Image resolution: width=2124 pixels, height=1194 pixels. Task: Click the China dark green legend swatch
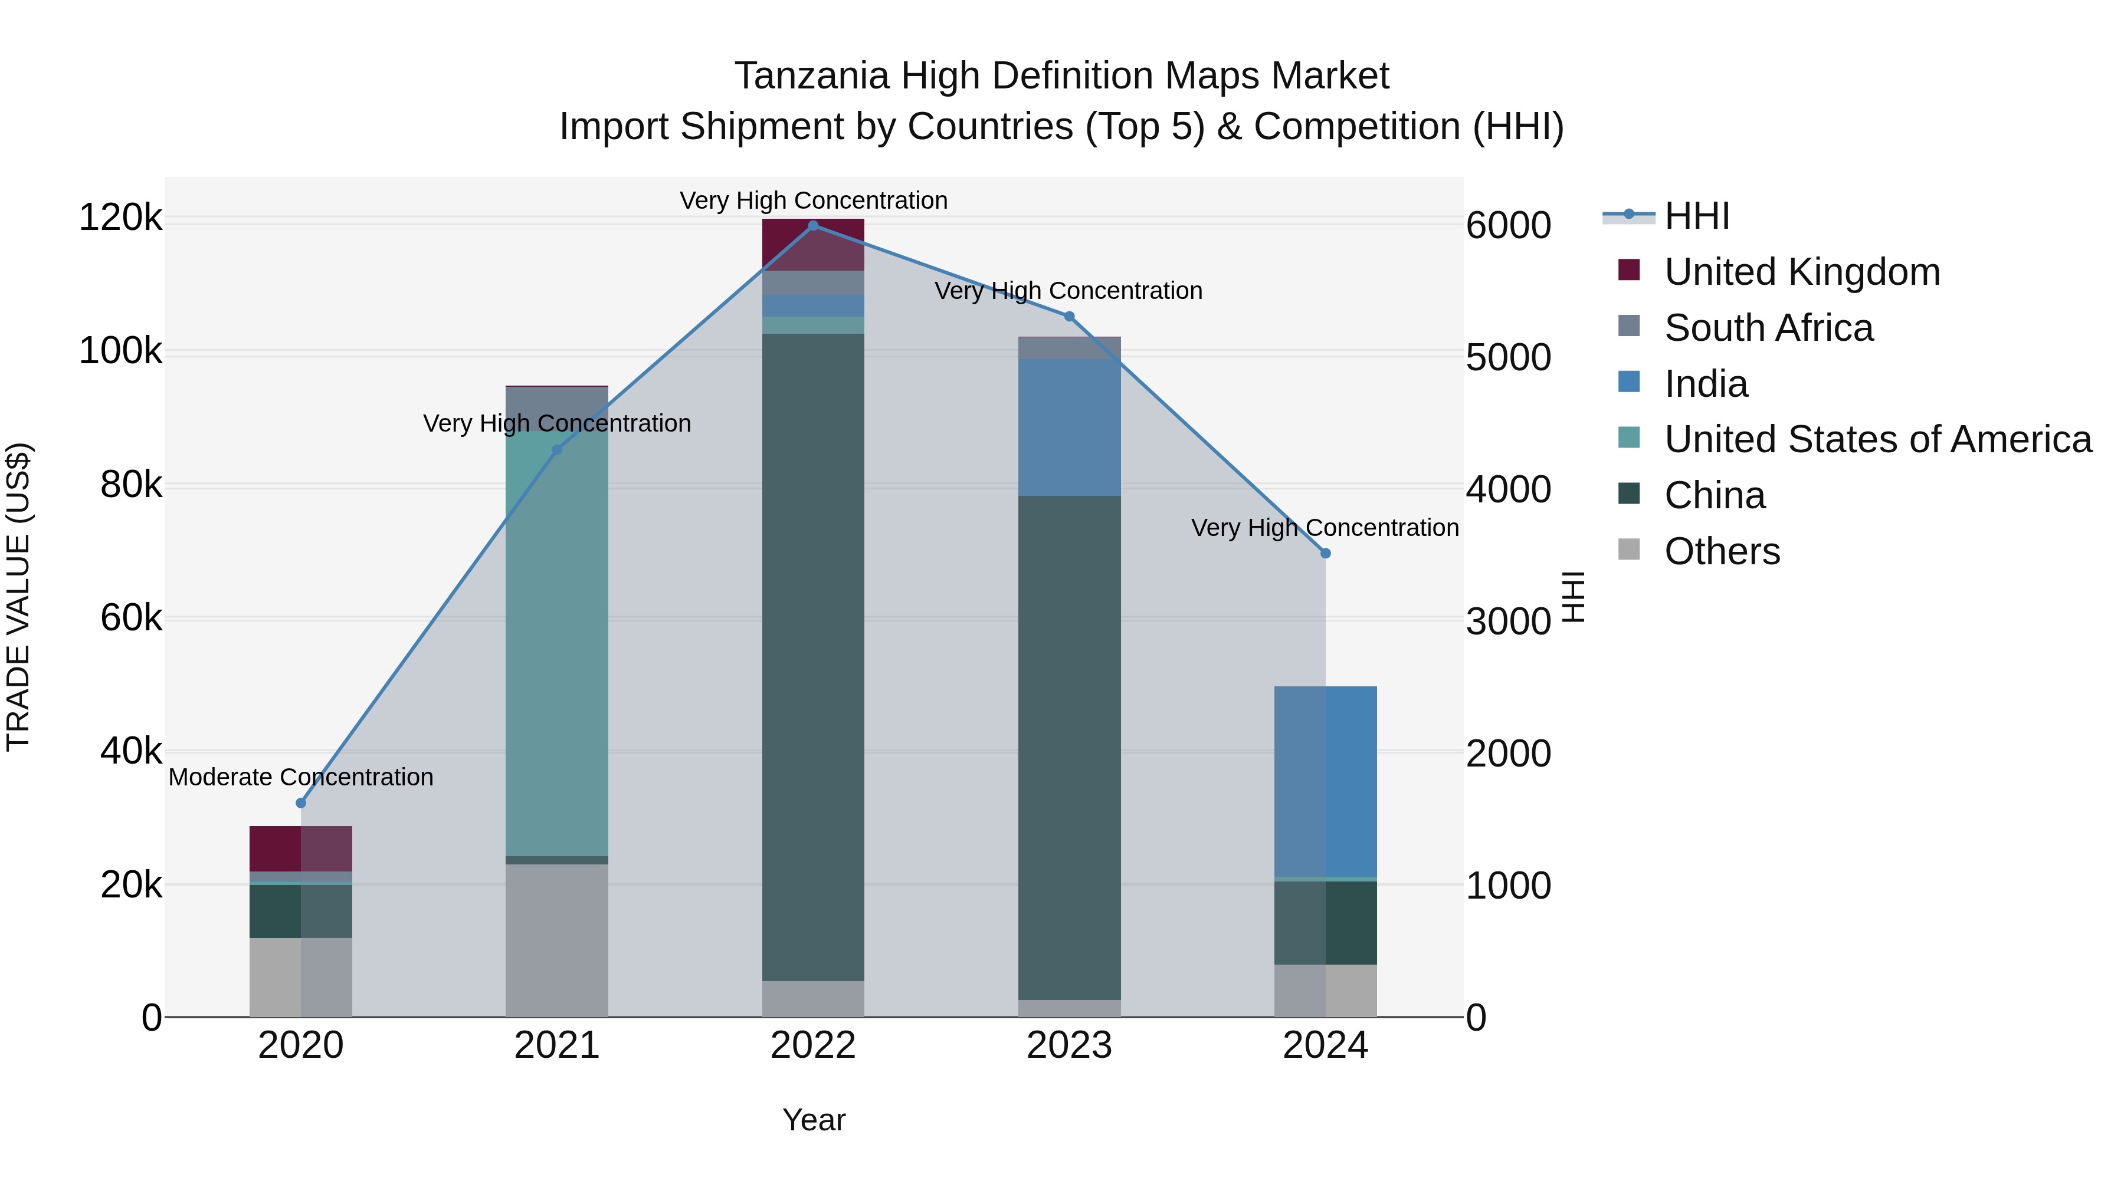[1628, 494]
